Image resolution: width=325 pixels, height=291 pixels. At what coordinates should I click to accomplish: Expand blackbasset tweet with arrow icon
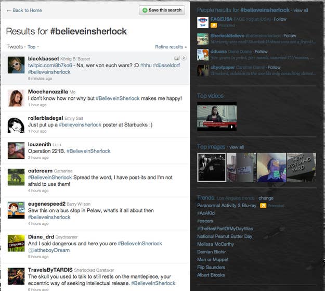coord(184,58)
